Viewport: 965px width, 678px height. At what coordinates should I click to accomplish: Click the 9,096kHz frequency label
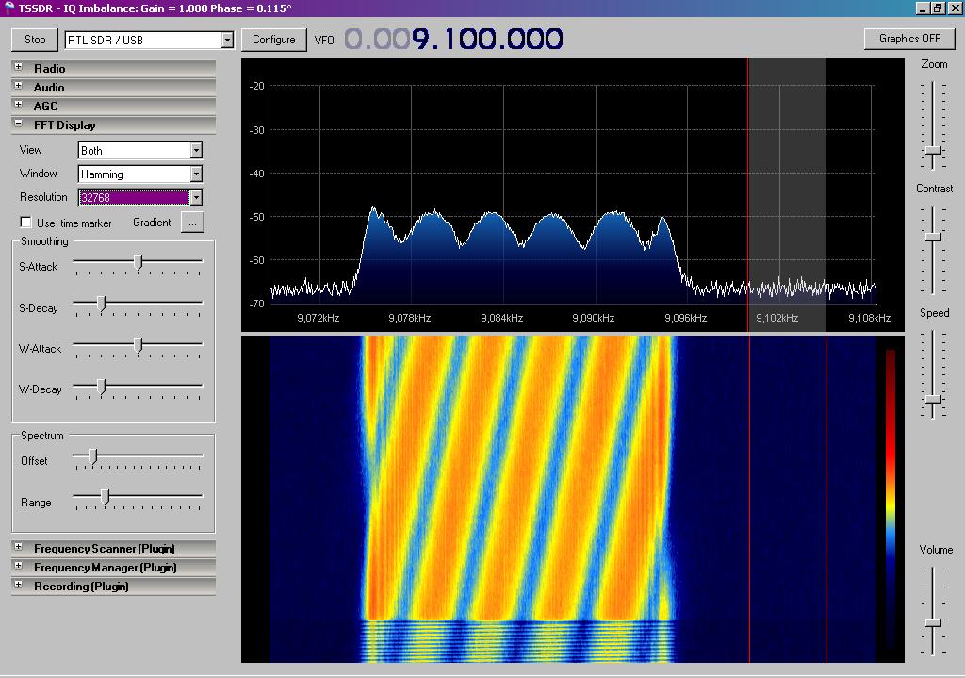pos(686,319)
